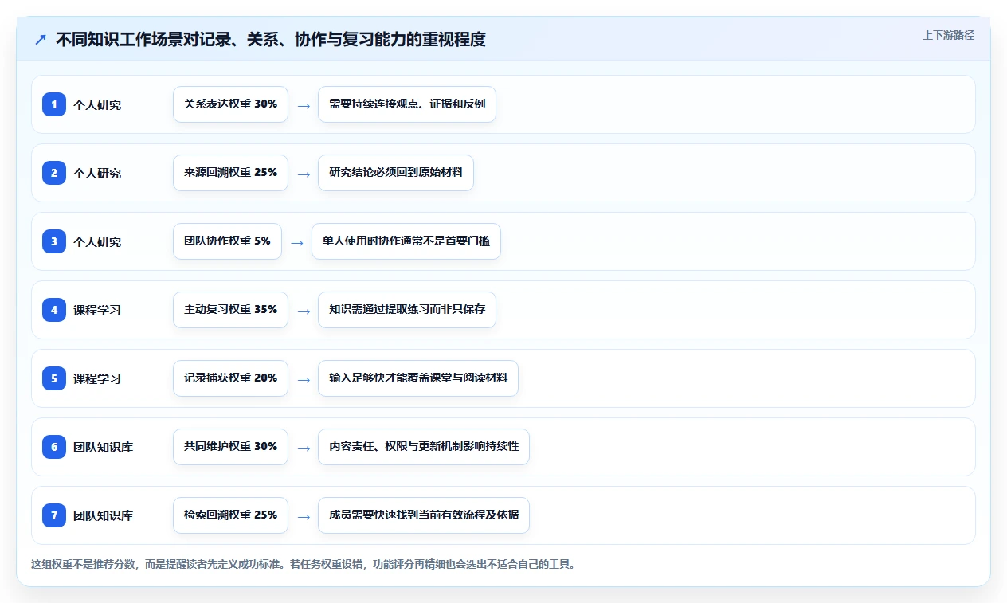Select the 记录捕获权重 20% chip
This screenshot has height=603, width=1007.
coord(230,378)
